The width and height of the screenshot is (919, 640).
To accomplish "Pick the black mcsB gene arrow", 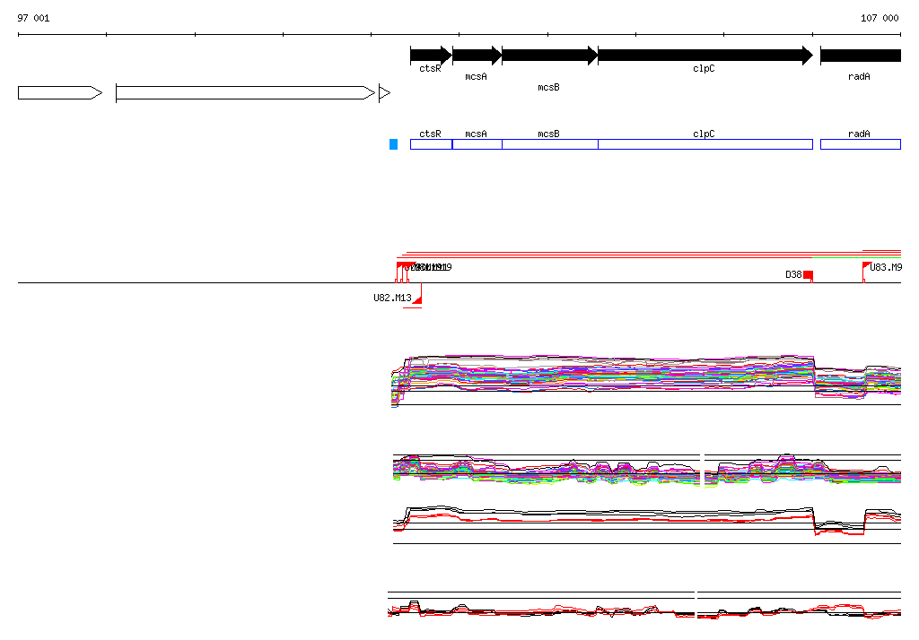I will 550,56.
